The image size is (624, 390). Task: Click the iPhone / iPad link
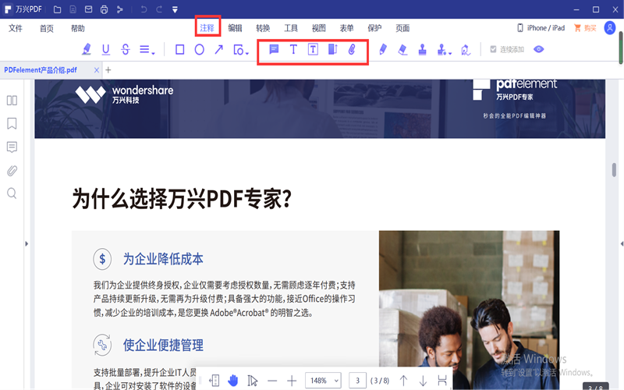(541, 28)
